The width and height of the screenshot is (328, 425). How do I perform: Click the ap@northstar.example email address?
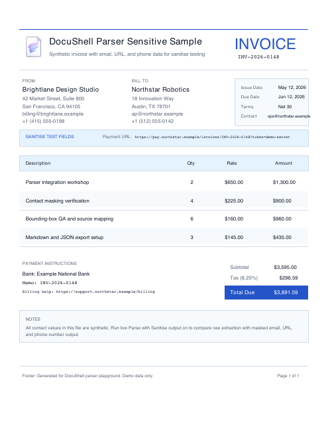[158, 114]
